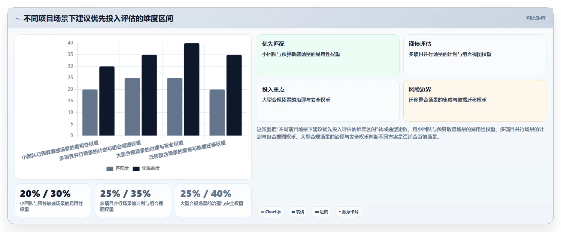Screen dimensions: 561x232
Task: Click the 25% / 35% stat card
Action: 133,200
